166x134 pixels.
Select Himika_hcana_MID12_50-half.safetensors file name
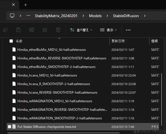point(47,75)
